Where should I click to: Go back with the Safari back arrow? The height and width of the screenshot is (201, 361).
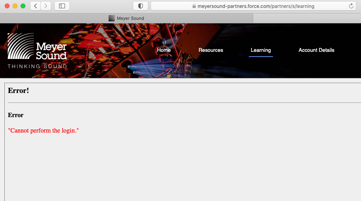pos(35,6)
